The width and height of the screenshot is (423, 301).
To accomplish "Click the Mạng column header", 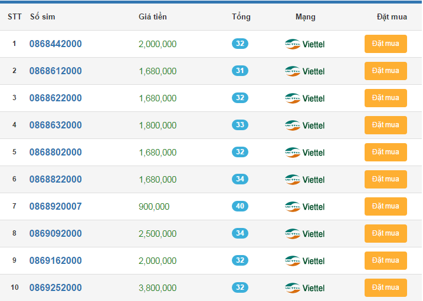I will [306, 17].
